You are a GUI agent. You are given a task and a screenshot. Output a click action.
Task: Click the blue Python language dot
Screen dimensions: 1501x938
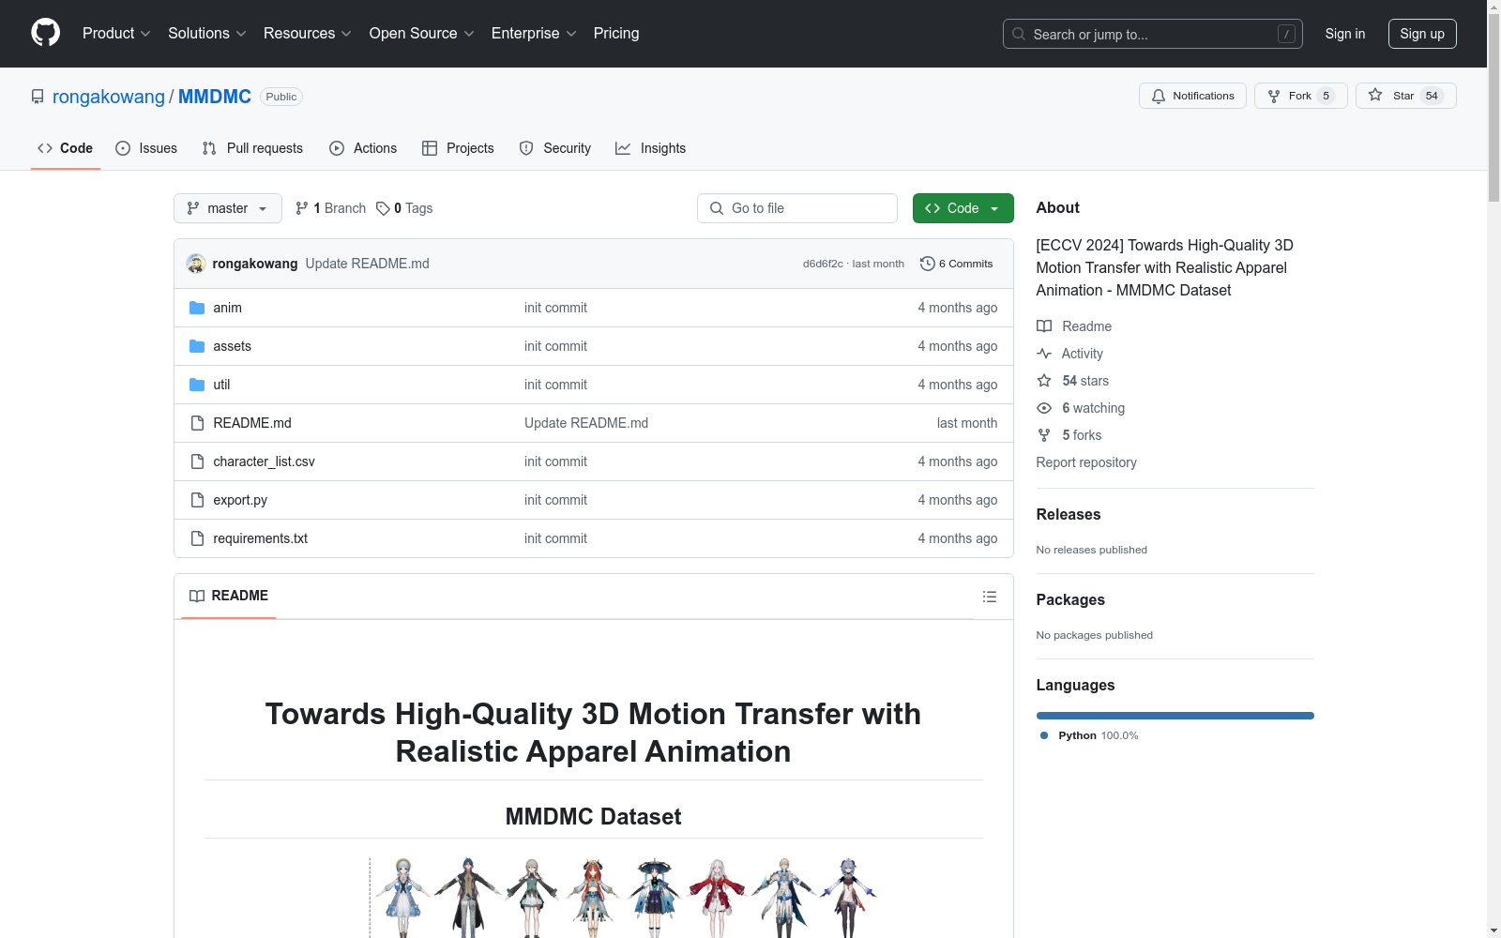click(1044, 735)
